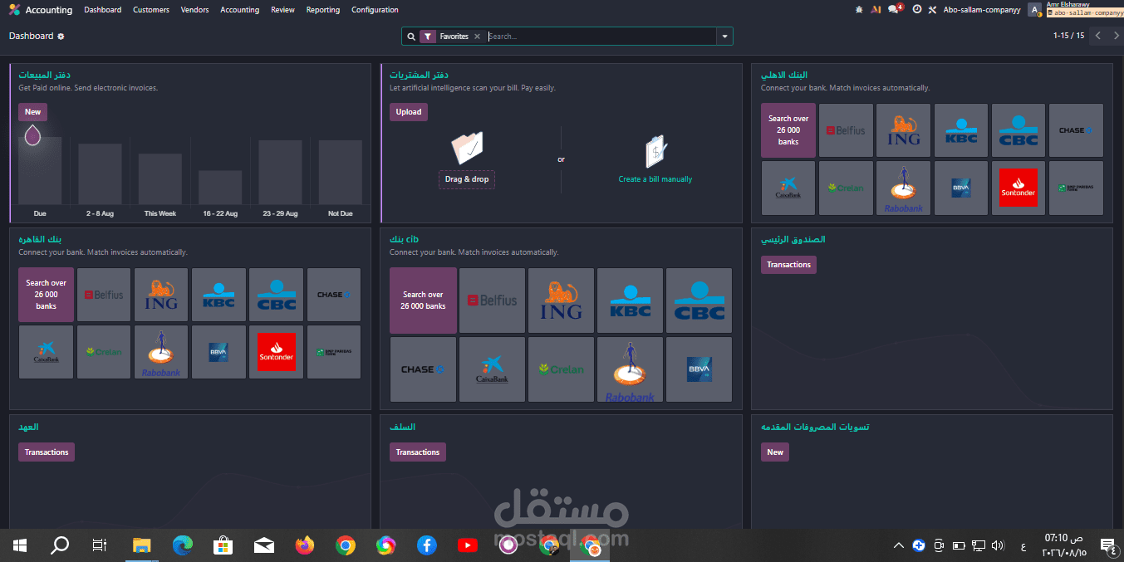Open the Customers menu
1124x562 pixels.
point(151,10)
